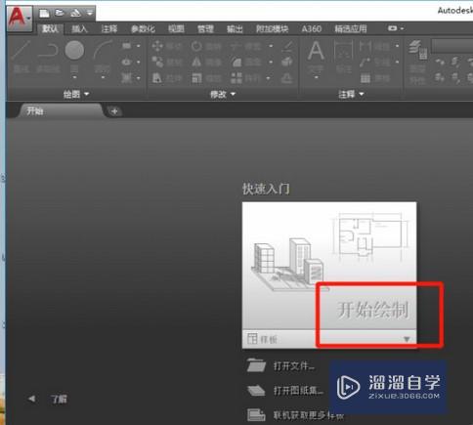Select the Explode tool icon
The width and height of the screenshot is (473, 425).
[287, 62]
